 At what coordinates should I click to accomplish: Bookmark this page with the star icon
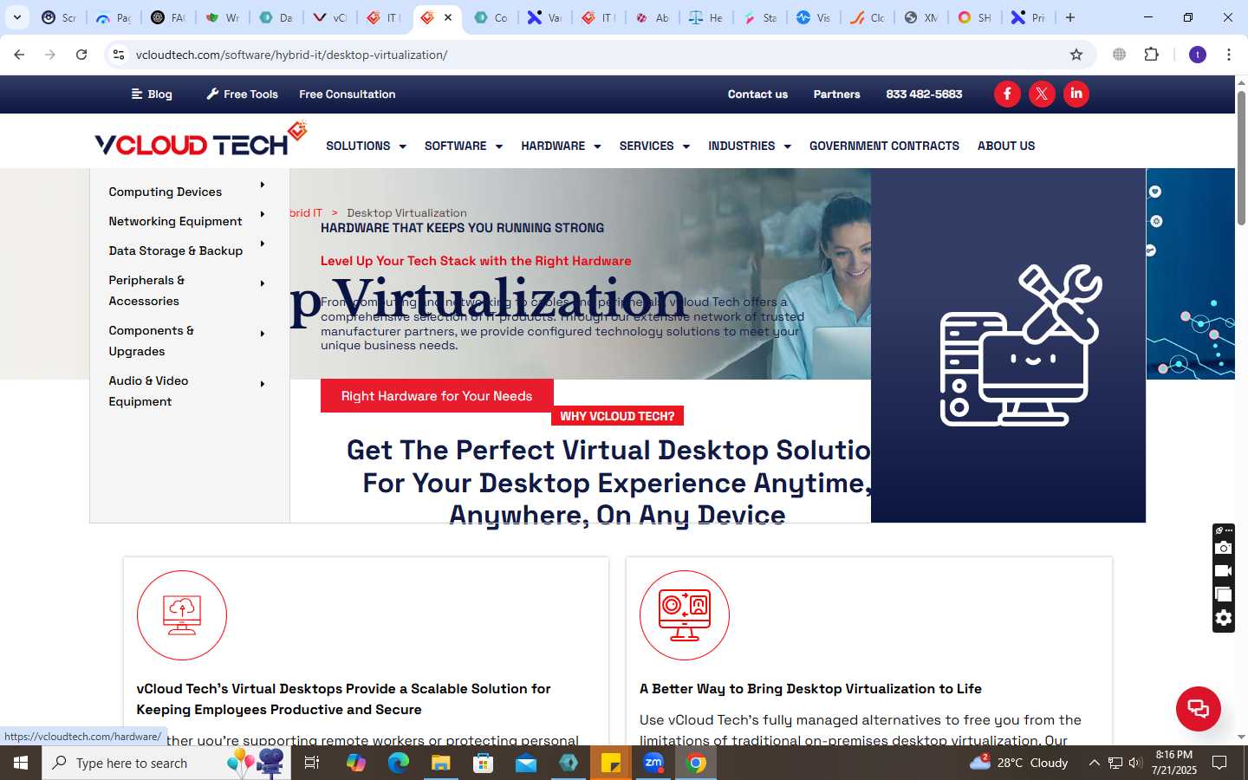click(x=1076, y=55)
